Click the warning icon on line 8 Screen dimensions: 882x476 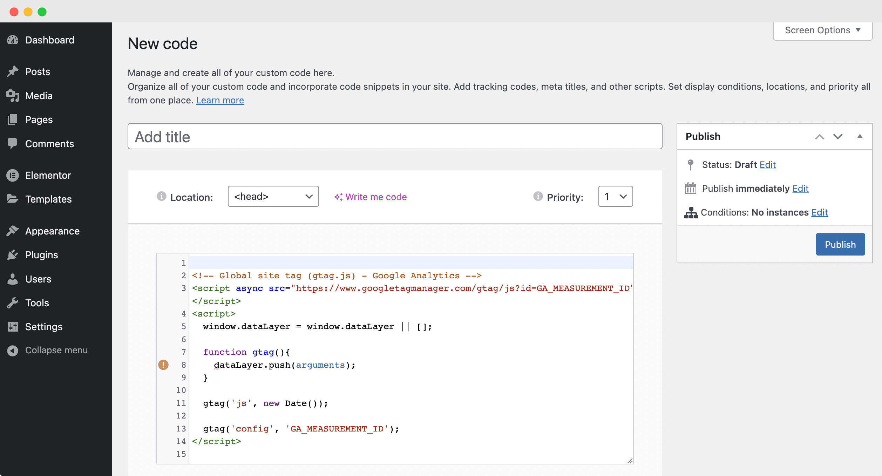(163, 365)
